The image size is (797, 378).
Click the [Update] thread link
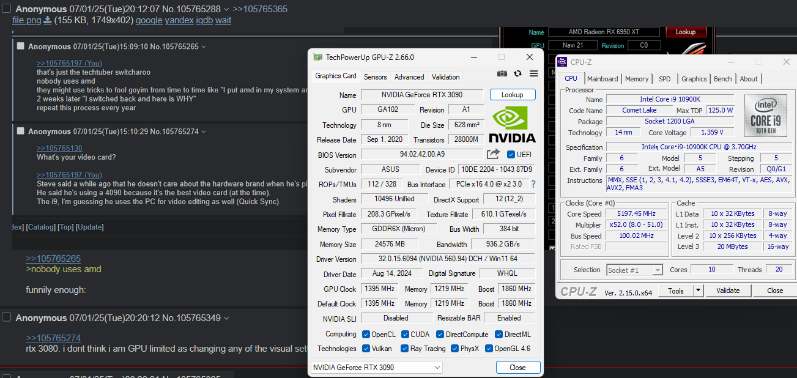[x=89, y=227]
